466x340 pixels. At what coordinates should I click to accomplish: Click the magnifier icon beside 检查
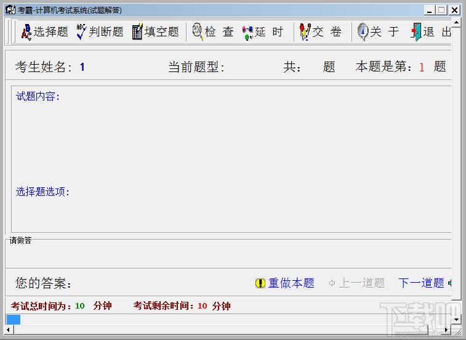tap(198, 32)
